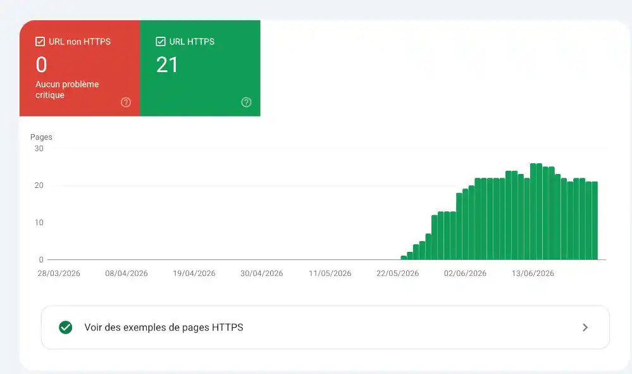
Task: Click the y-axis value 10
Action: pyautogui.click(x=39, y=223)
